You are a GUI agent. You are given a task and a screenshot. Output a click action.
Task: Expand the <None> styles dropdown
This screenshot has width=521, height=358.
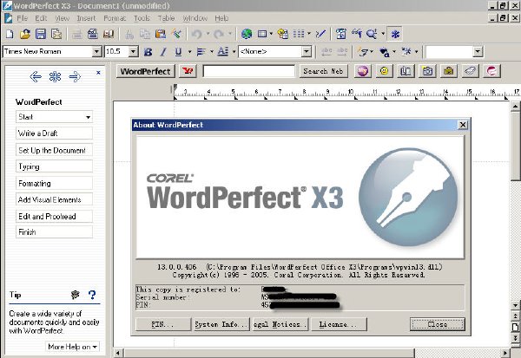[x=307, y=51]
